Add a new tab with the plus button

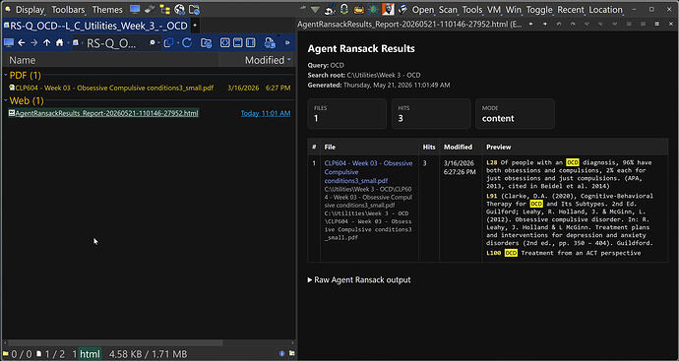coord(195,26)
